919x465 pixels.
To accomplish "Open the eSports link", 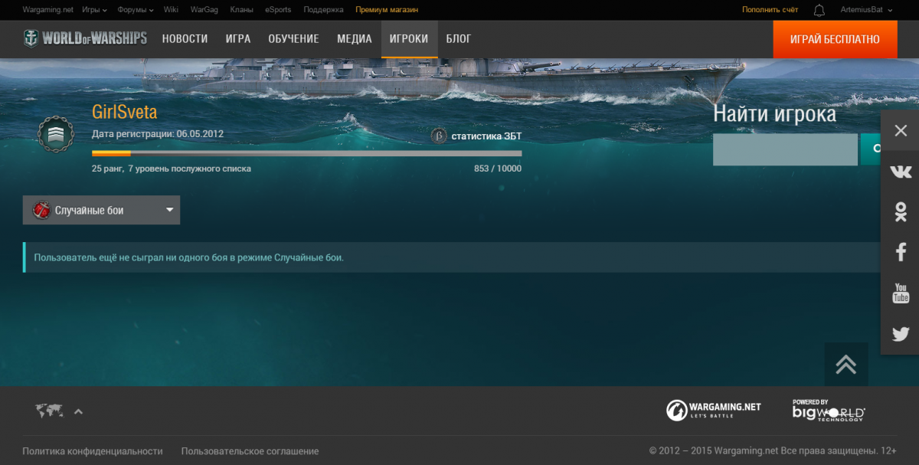I will pyautogui.click(x=278, y=10).
